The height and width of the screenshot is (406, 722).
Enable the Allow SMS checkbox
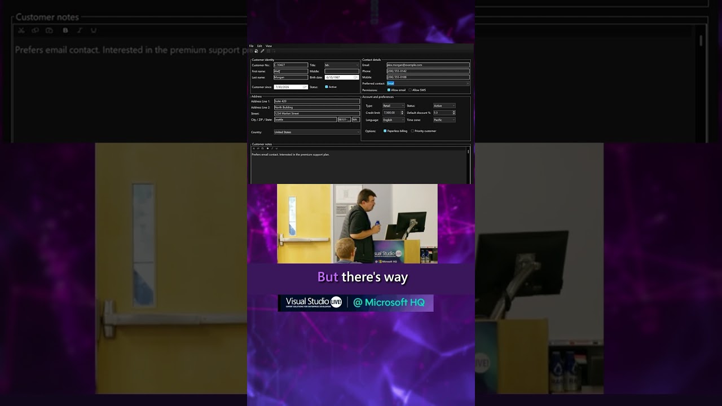[x=410, y=90]
